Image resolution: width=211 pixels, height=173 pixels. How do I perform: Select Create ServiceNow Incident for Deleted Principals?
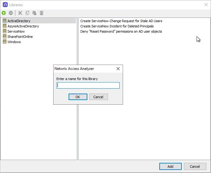pos(117,26)
